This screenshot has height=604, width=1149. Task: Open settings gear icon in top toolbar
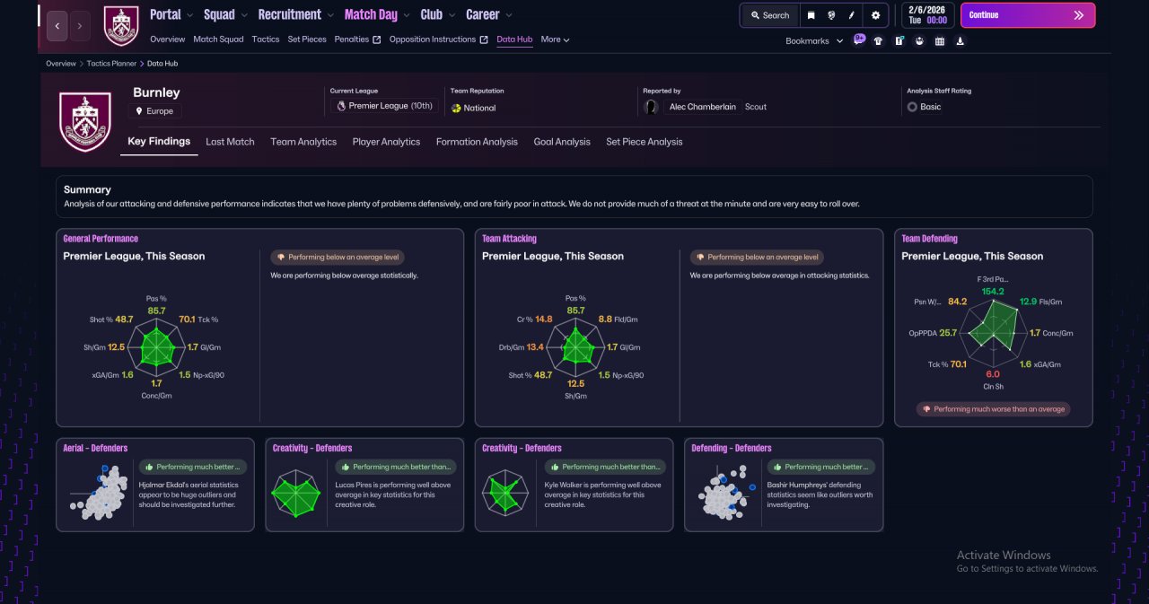point(876,15)
